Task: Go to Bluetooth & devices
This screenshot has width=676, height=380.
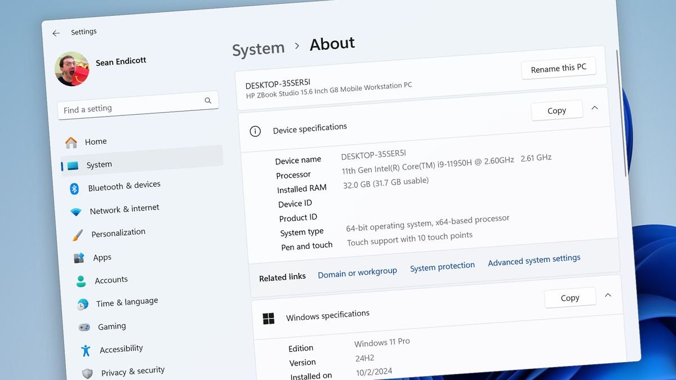Action: pos(124,186)
